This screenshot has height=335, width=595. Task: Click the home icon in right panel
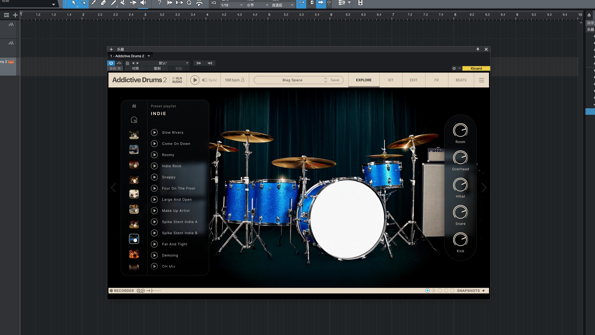pyautogui.click(x=589, y=15)
